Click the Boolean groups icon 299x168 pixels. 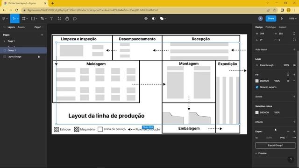tap(162, 19)
